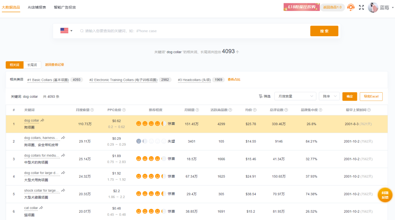Viewport: 395px width, 220px height.
Task: Select the 相关词 tab
Action: [x=15, y=65]
